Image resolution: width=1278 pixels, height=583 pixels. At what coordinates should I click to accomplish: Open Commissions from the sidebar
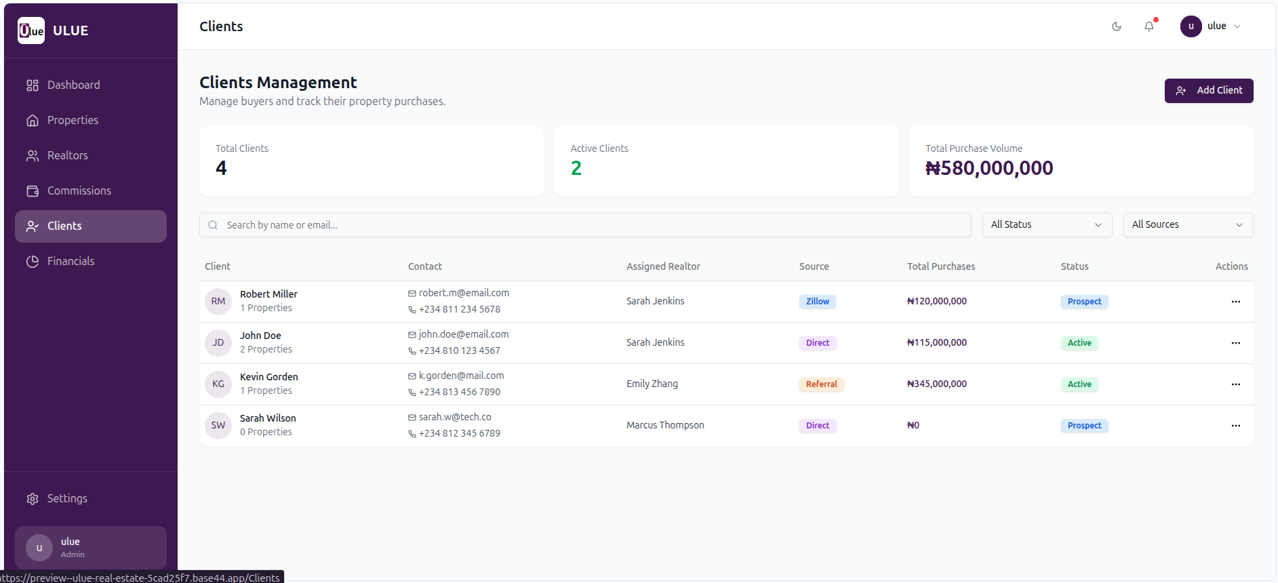(79, 191)
